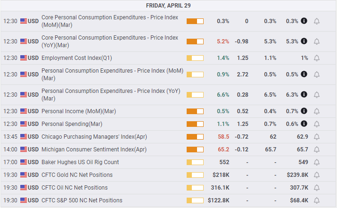
Task: Click the bell icon for Employment Cost Index
Action: [317, 58]
